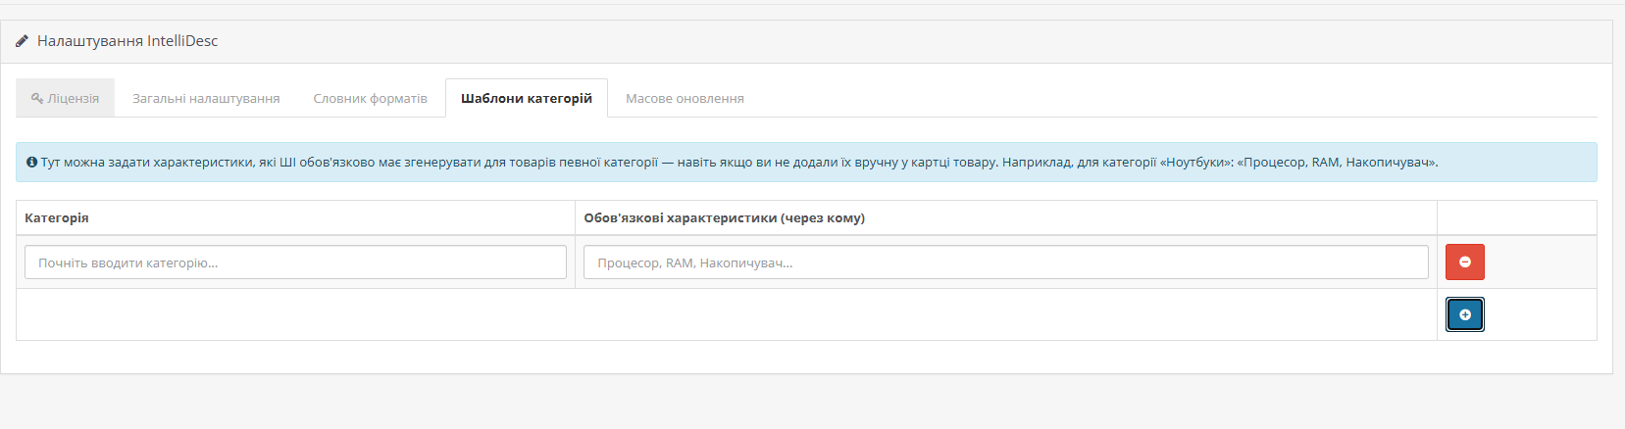
Task: Open the Ліцензія tab
Action: [65, 98]
